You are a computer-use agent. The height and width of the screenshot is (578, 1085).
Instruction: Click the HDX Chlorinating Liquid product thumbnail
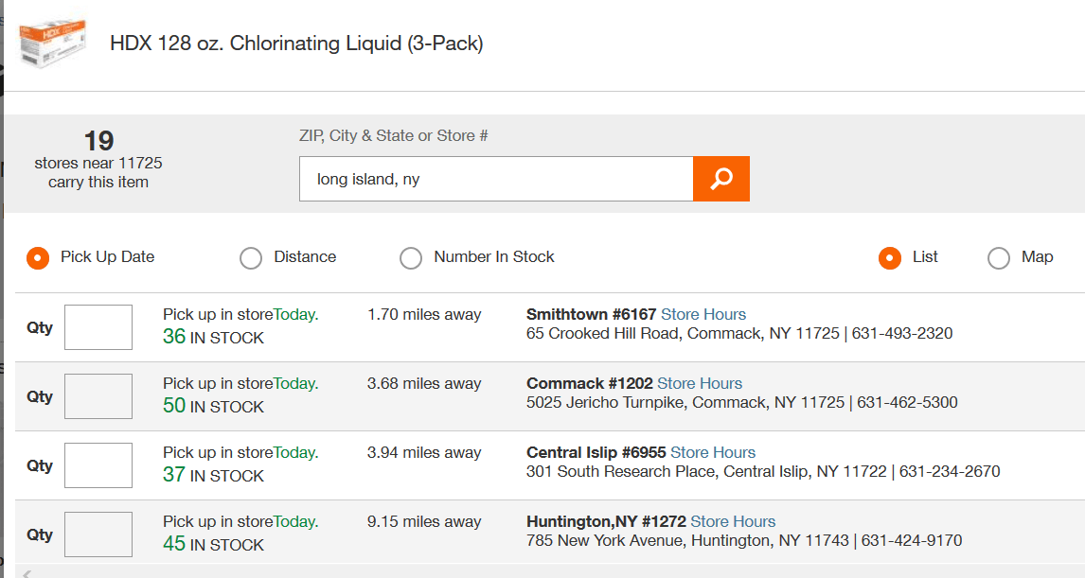pyautogui.click(x=53, y=44)
